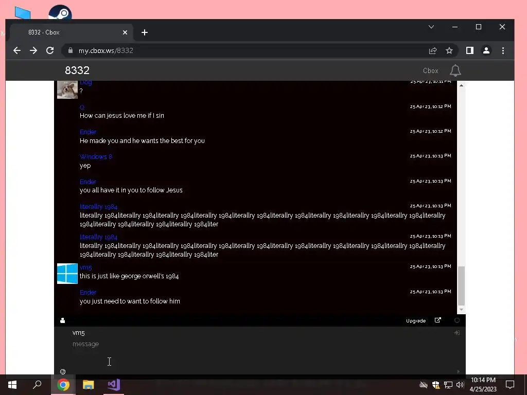Viewport: 527px width, 395px height.
Task: Click vm5's Windows logo avatar
Action: point(67,274)
